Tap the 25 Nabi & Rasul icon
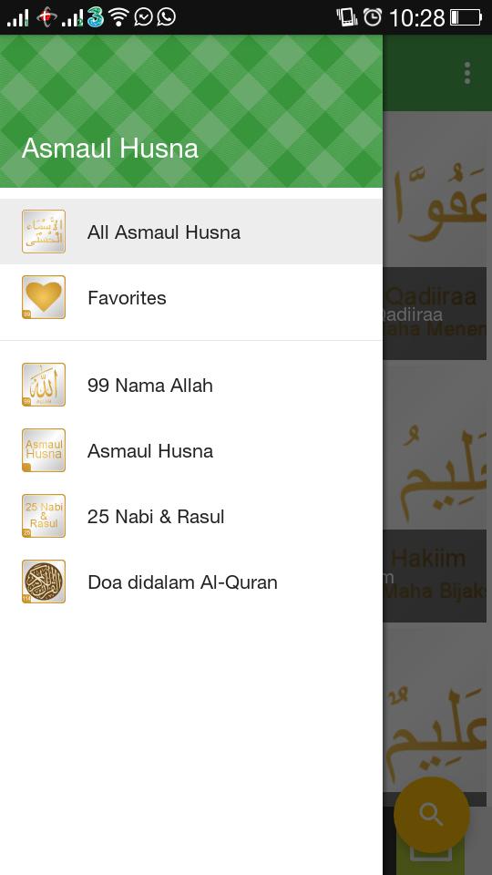The width and height of the screenshot is (492, 875). point(44,516)
